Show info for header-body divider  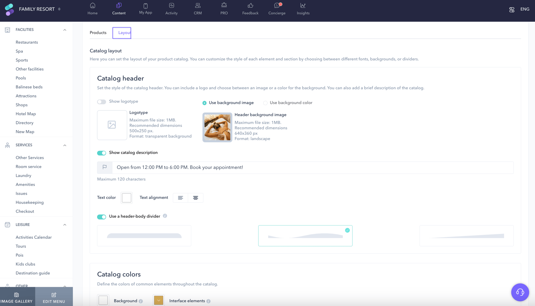click(x=165, y=216)
